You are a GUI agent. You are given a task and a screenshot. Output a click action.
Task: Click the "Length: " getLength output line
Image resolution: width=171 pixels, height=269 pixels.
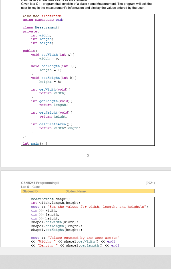tap(75, 245)
